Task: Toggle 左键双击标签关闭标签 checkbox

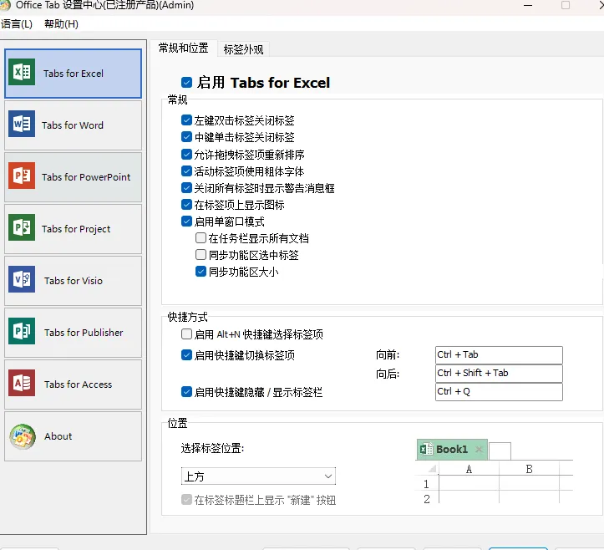Action: (x=186, y=120)
